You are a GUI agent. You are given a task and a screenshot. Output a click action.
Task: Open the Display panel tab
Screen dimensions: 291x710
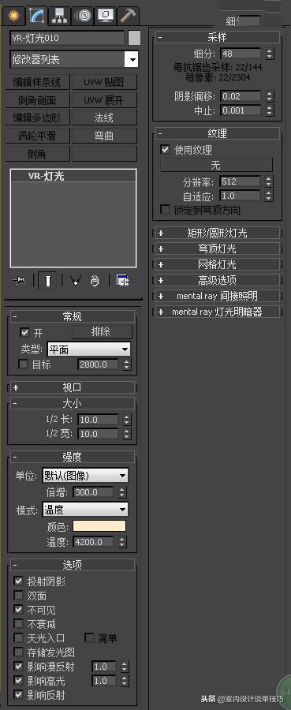(x=105, y=16)
